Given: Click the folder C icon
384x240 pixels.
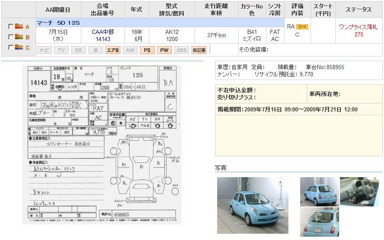Looking at the screenshot, I should pyautogui.click(x=19, y=47).
